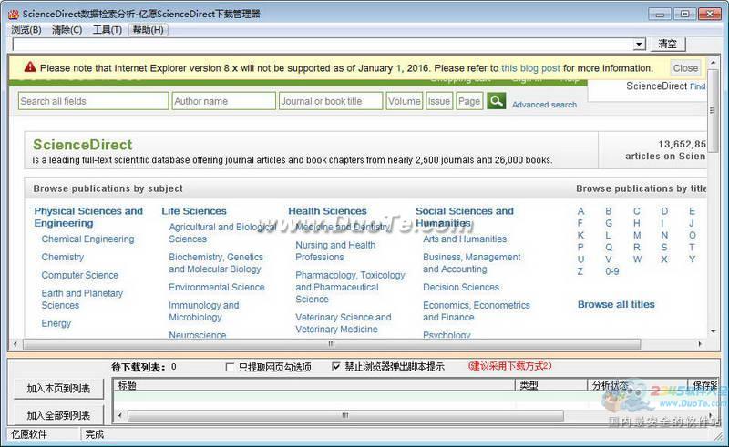Open the 'this blog post' link

tap(530, 68)
